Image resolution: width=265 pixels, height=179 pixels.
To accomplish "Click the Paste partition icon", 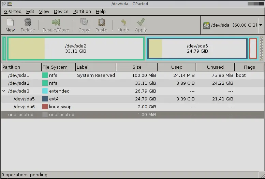I will (x=101, y=22).
